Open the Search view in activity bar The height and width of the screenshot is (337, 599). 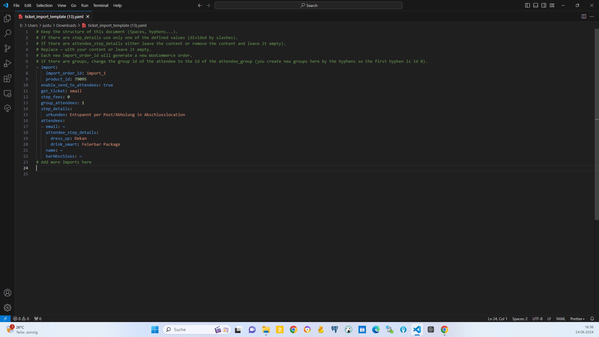7,33
